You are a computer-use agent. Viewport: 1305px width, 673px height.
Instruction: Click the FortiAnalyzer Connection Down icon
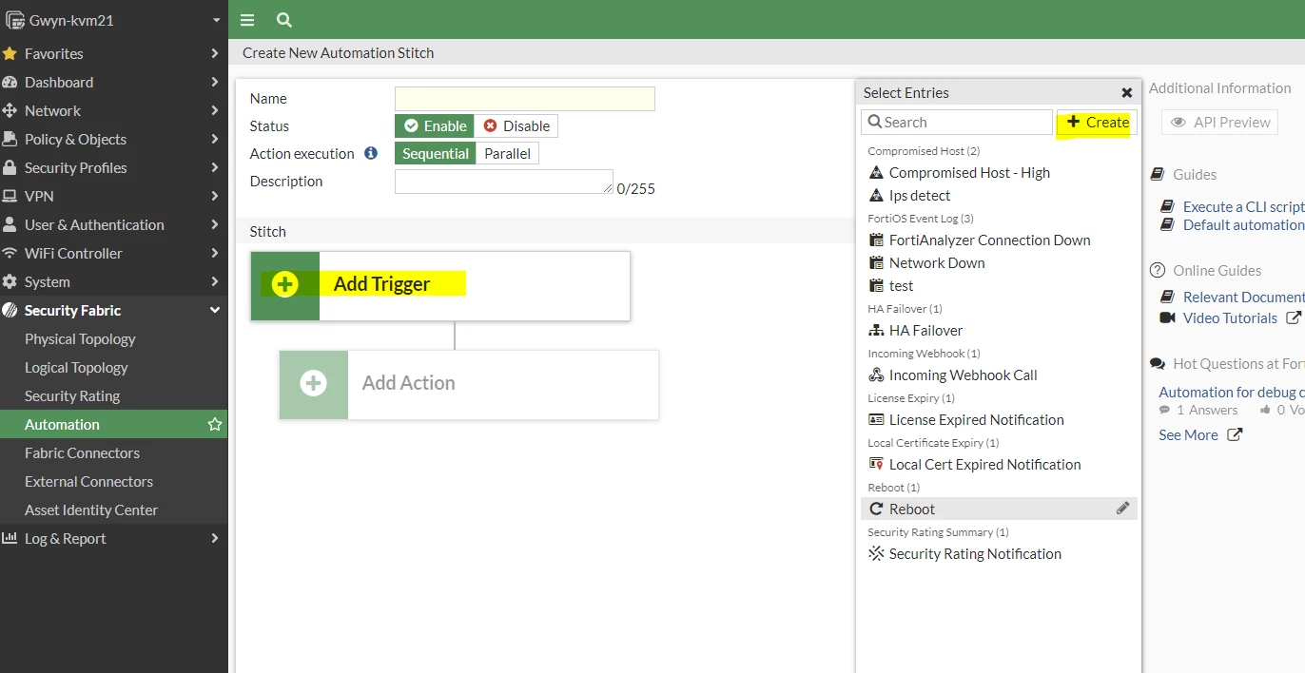coord(877,240)
